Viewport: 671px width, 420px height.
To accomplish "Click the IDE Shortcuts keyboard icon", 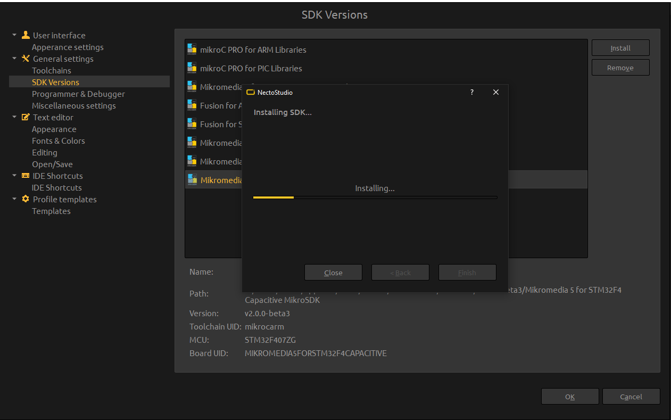I will tap(26, 176).
